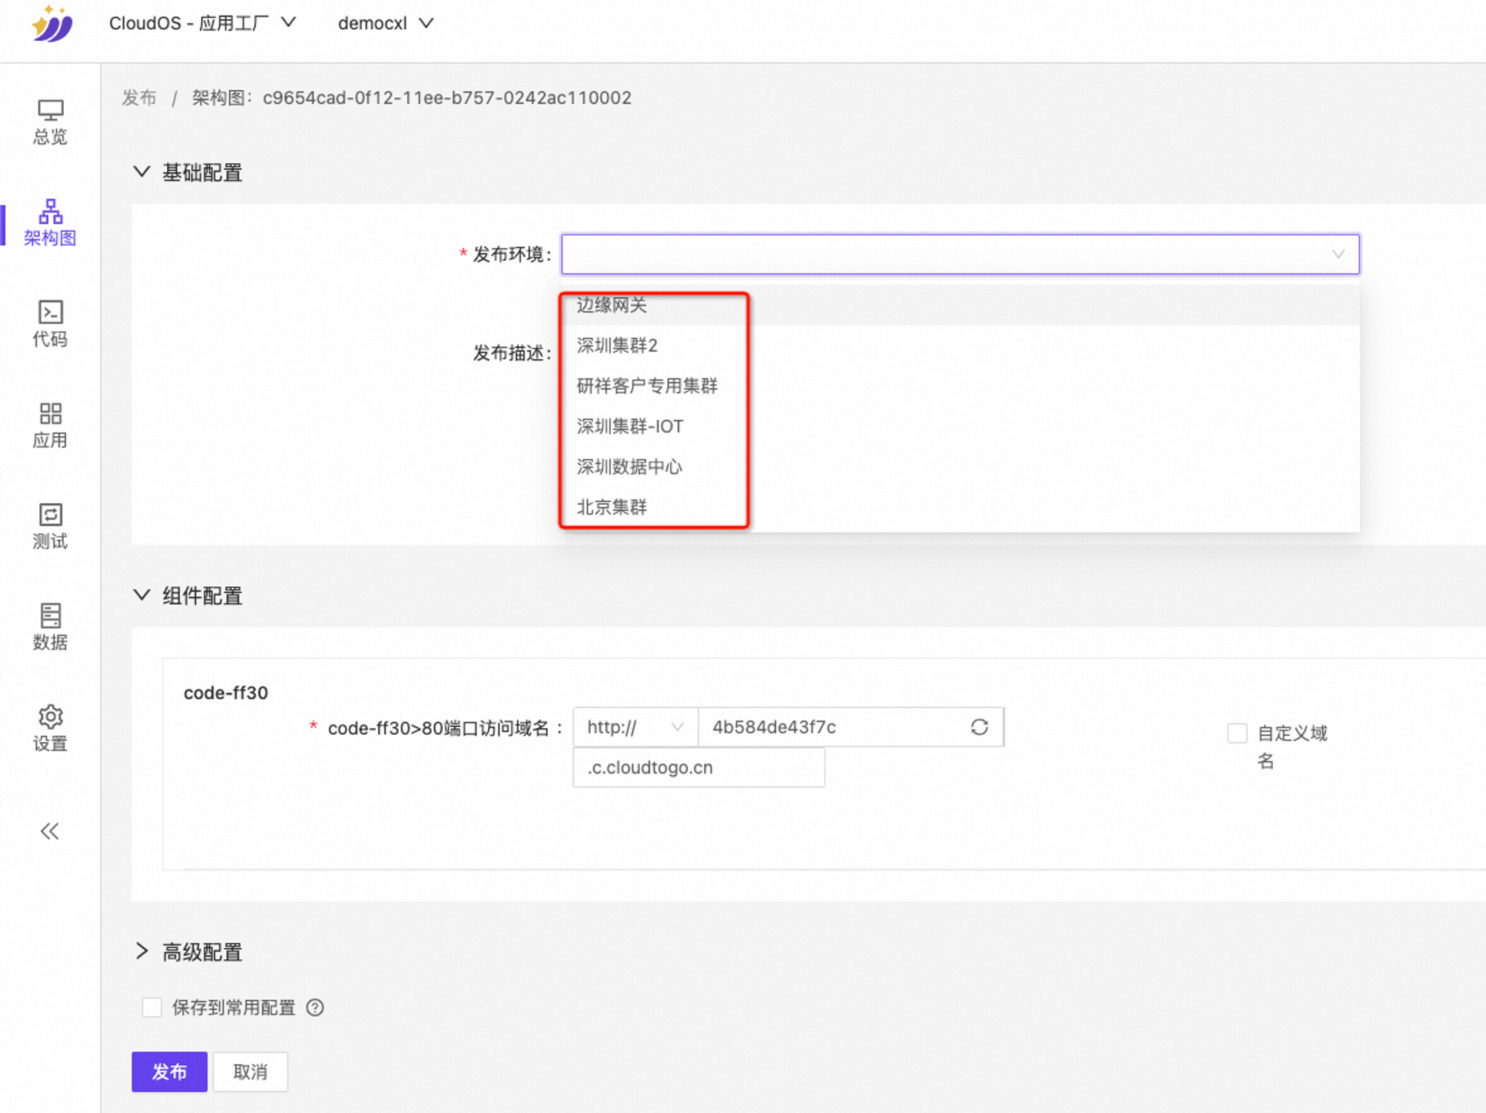Screen dimensions: 1486x1113
Task: Open the http:// protocol dropdown
Action: point(634,727)
